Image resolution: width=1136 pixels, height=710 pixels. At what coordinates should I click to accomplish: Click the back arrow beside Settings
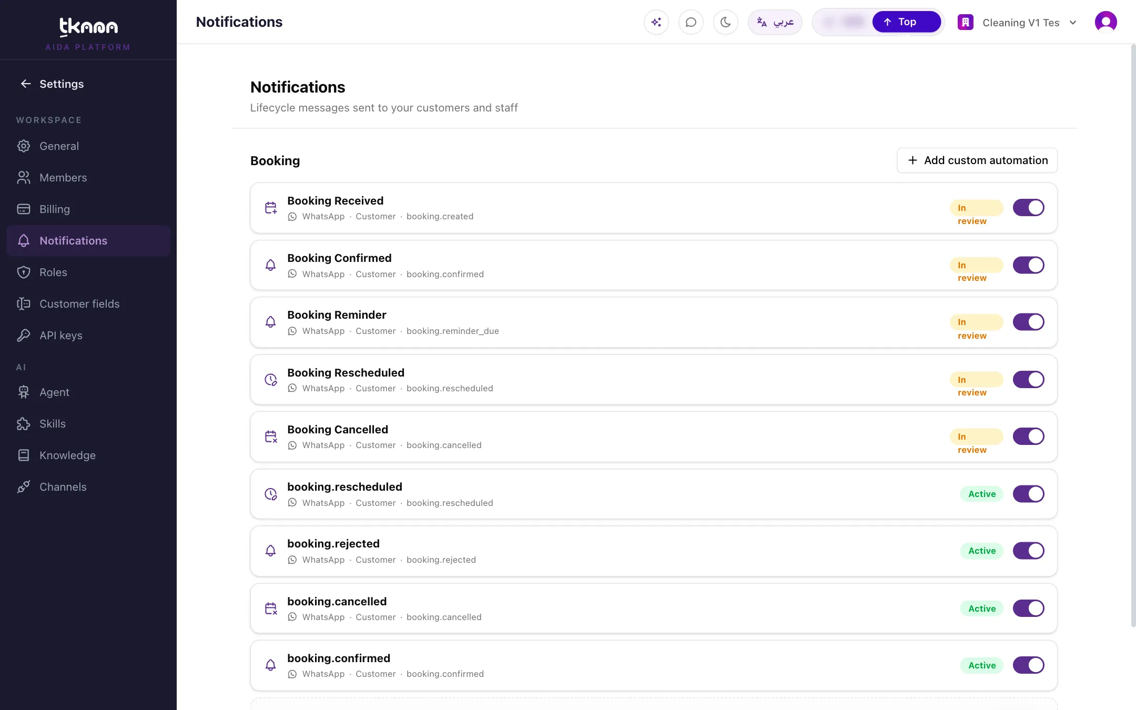tap(26, 84)
